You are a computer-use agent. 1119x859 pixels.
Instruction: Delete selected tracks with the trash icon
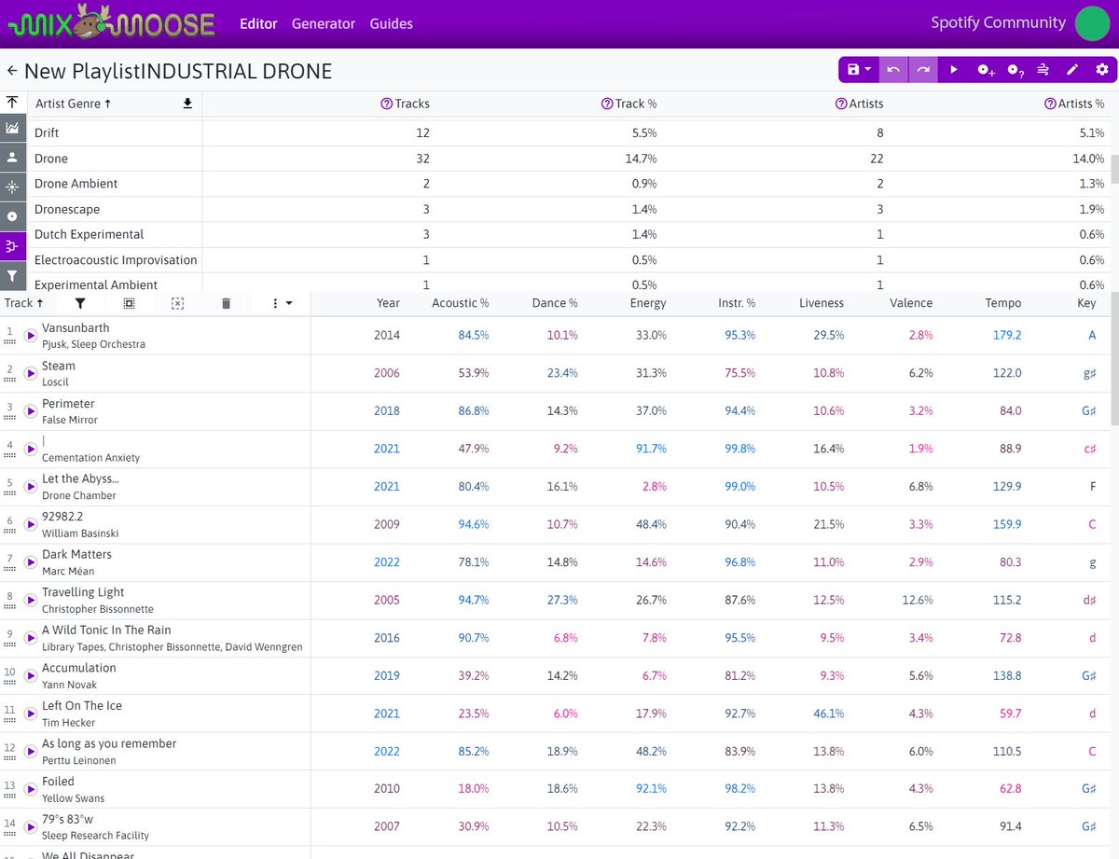[x=226, y=303]
